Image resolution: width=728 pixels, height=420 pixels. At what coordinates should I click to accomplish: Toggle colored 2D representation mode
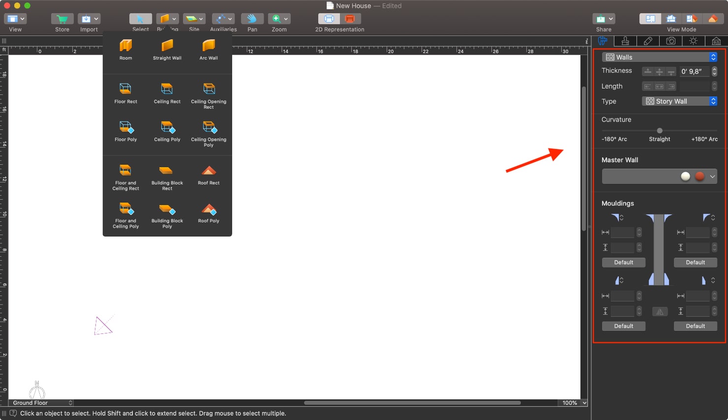pos(350,19)
